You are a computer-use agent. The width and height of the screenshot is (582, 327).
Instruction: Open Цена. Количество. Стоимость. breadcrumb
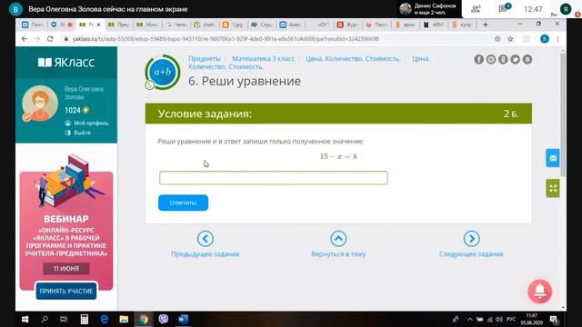coord(353,58)
